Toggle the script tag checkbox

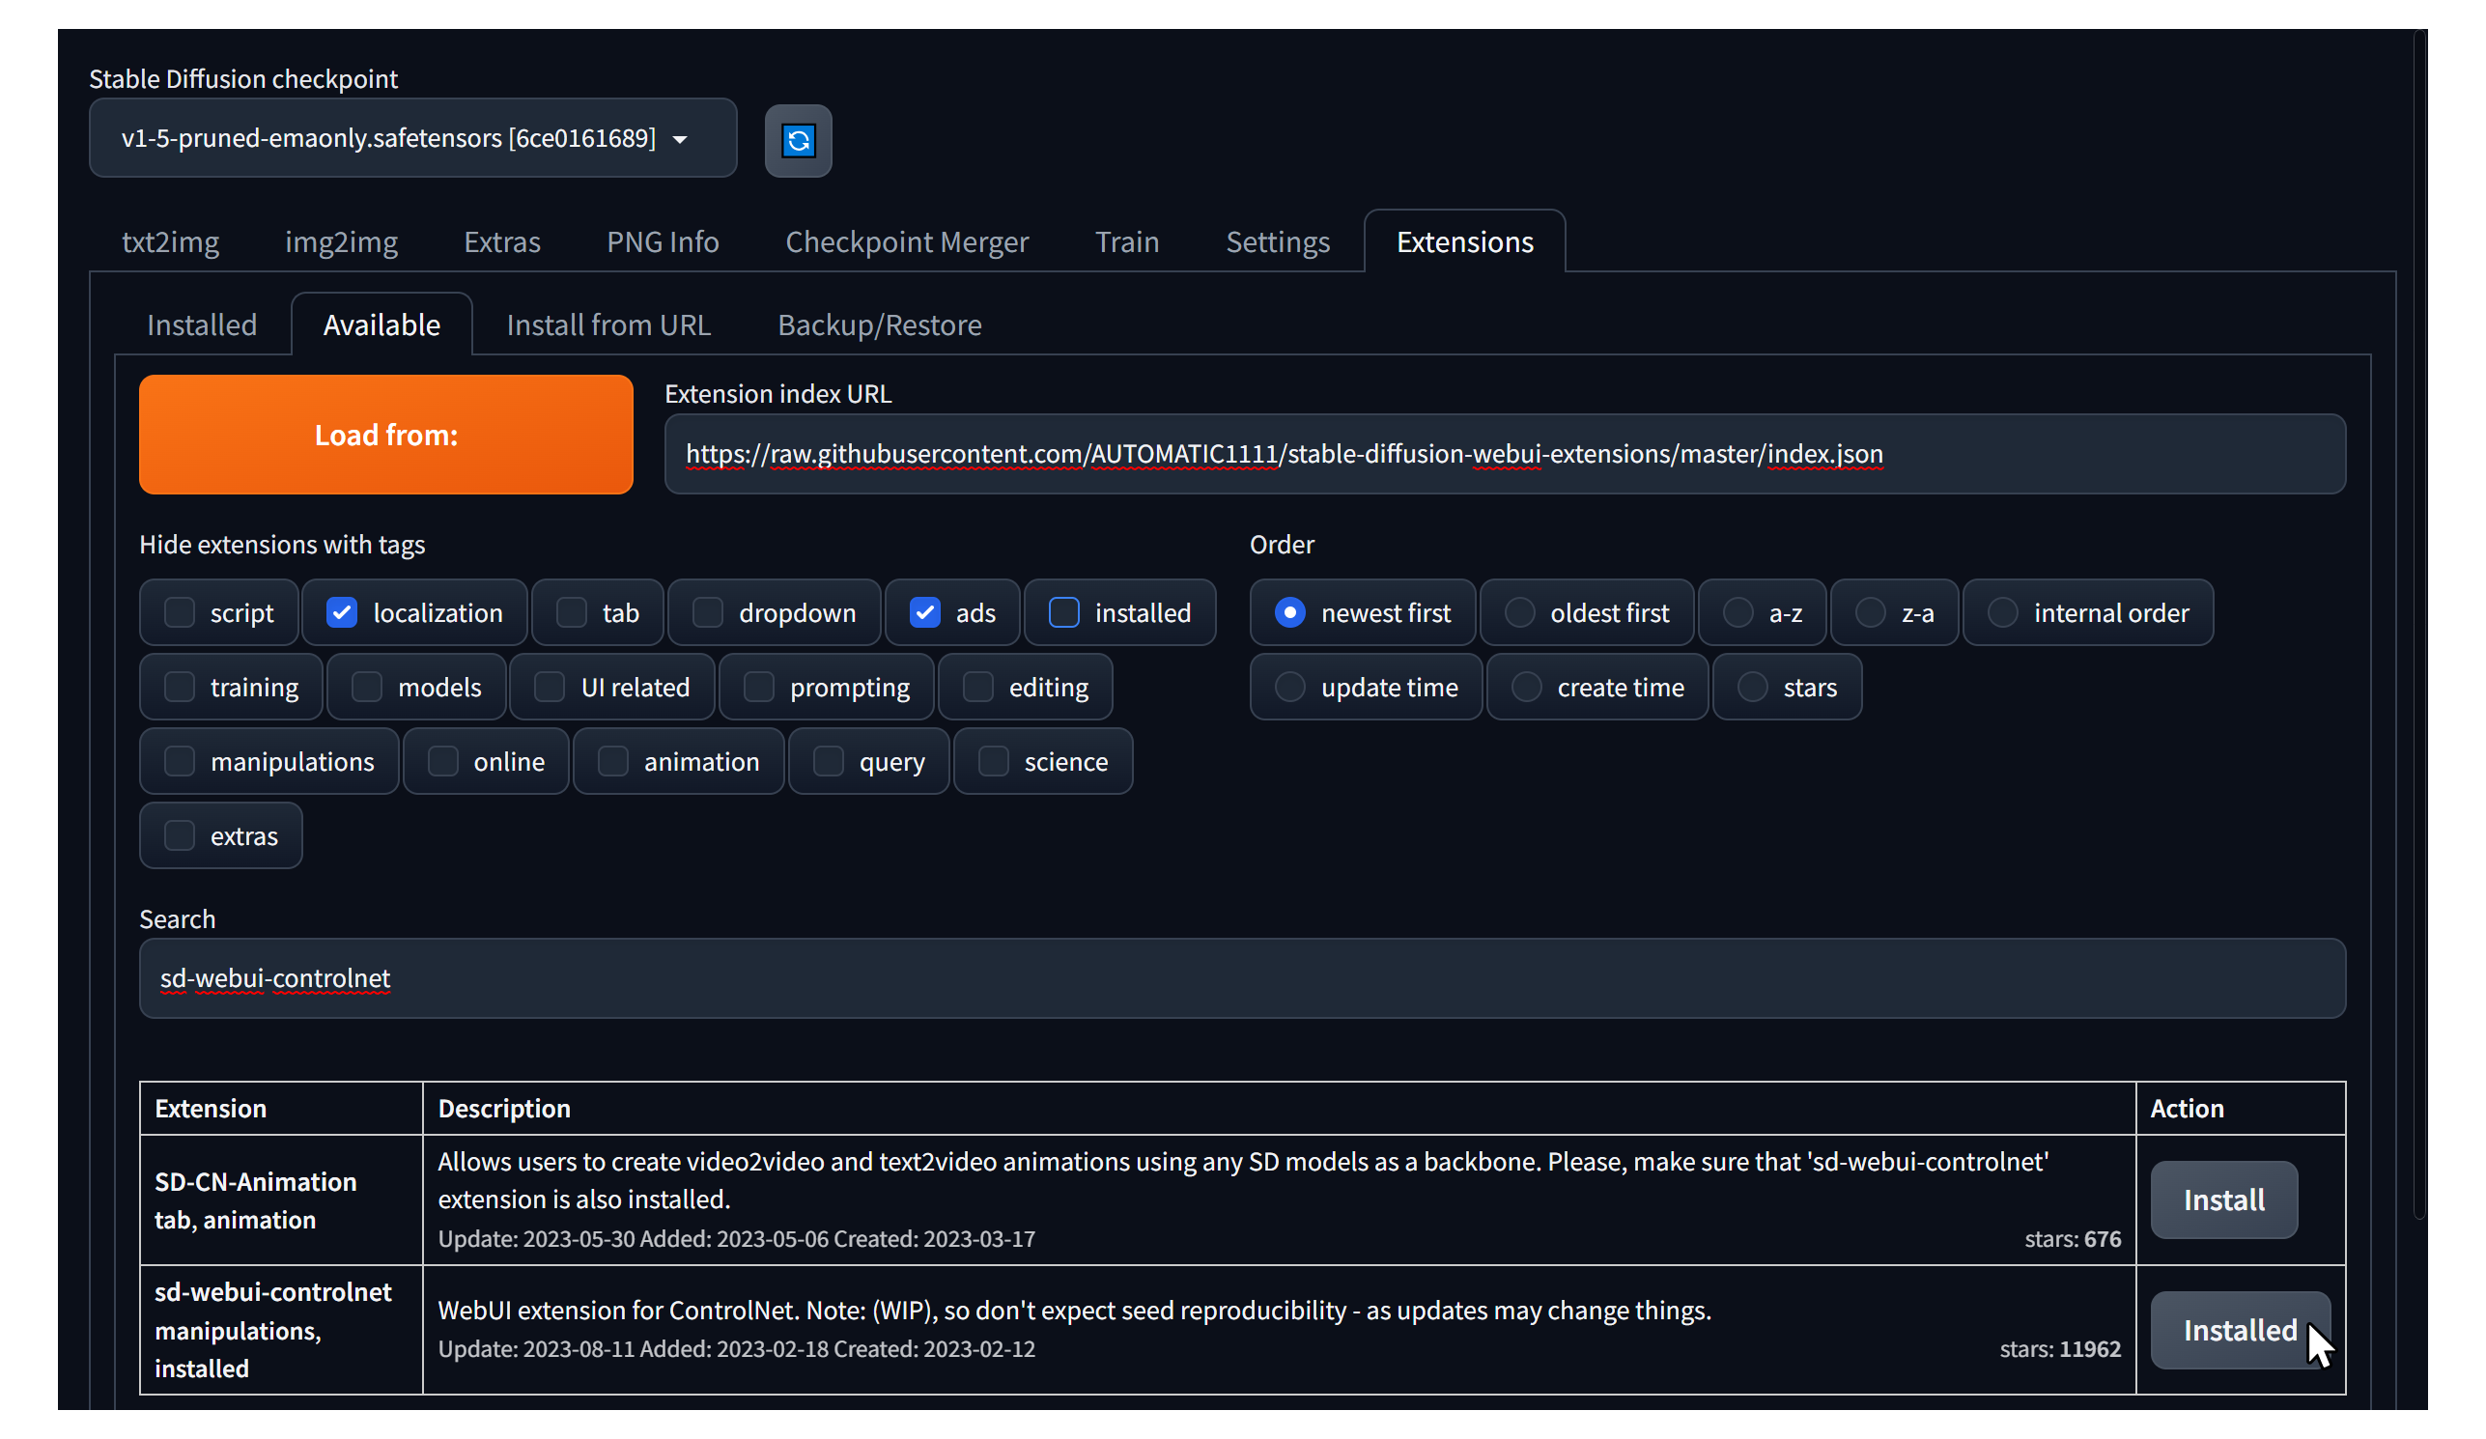179,612
